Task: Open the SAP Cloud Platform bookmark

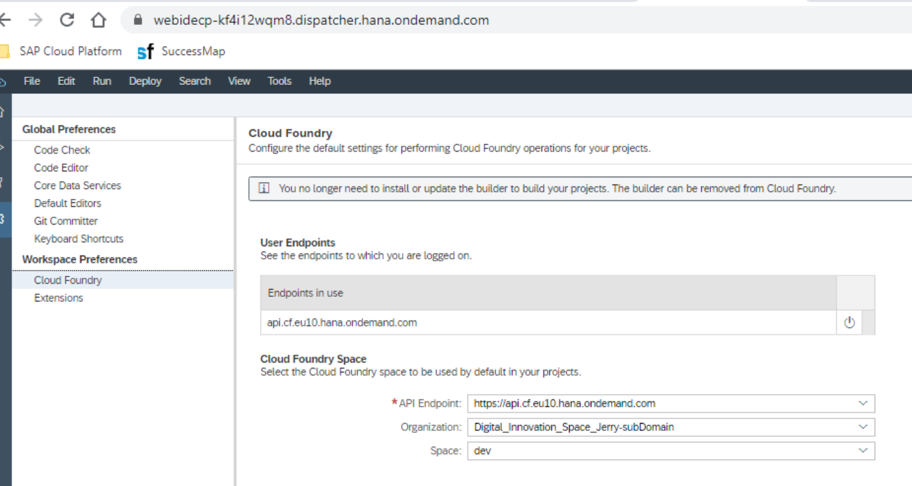Action: 70,51
